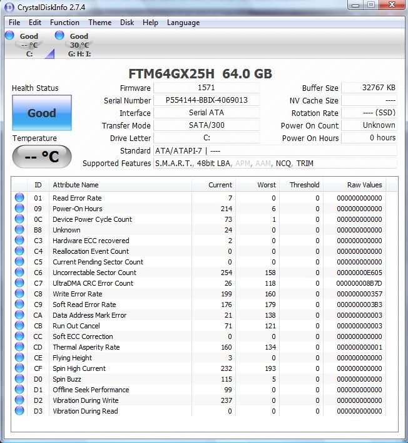This screenshot has height=443, width=408.
Task: Click the status orb for Offline Seek Performance
Action: pos(19,389)
